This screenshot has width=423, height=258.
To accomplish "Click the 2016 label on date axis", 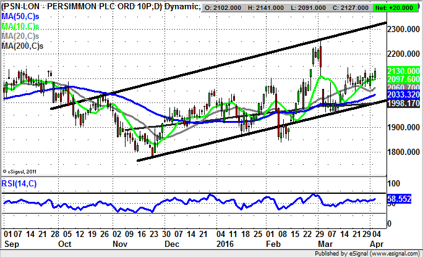I will 226,244.
